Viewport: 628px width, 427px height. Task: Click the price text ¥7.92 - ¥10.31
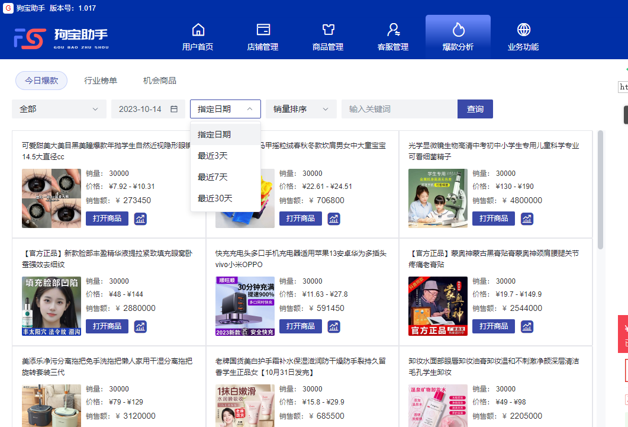(x=132, y=187)
